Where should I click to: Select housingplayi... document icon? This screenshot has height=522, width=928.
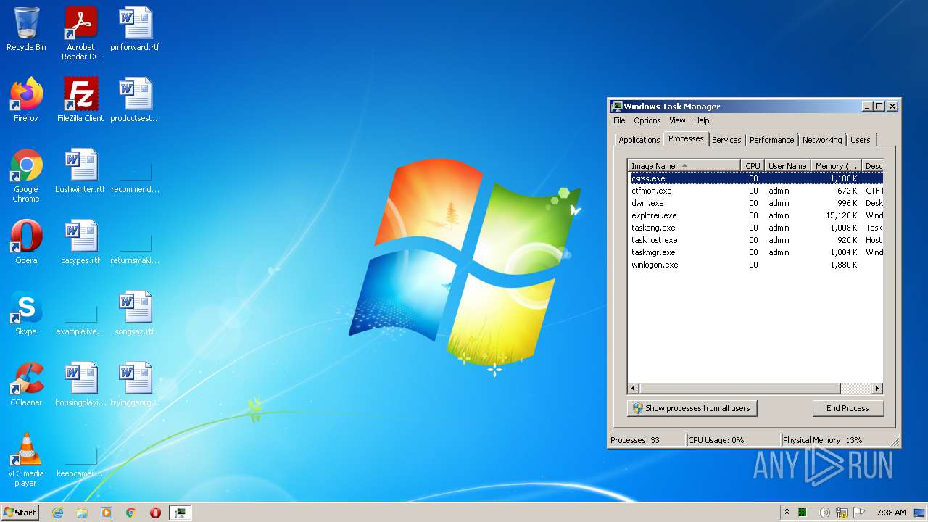click(80, 384)
